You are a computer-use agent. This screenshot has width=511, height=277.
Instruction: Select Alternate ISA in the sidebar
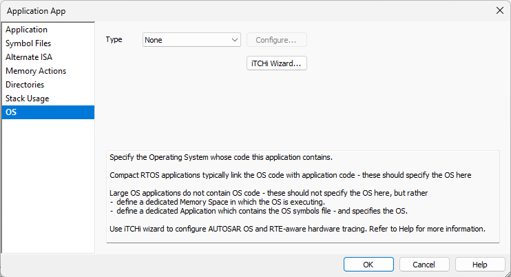click(x=29, y=57)
